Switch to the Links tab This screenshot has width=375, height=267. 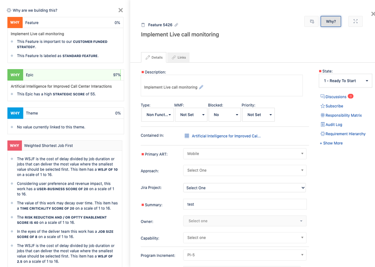pos(179,57)
